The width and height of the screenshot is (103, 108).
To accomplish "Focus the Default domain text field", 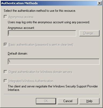I will coord(54,61).
